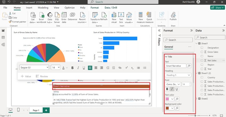Increase indent in text toolbar

(114, 68)
